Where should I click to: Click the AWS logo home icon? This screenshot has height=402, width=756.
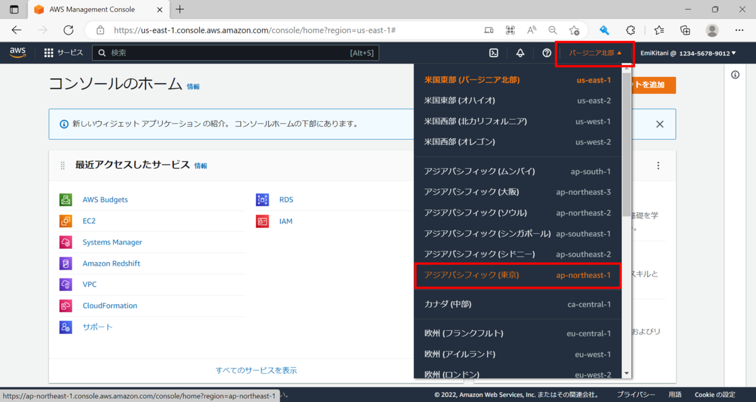point(18,53)
